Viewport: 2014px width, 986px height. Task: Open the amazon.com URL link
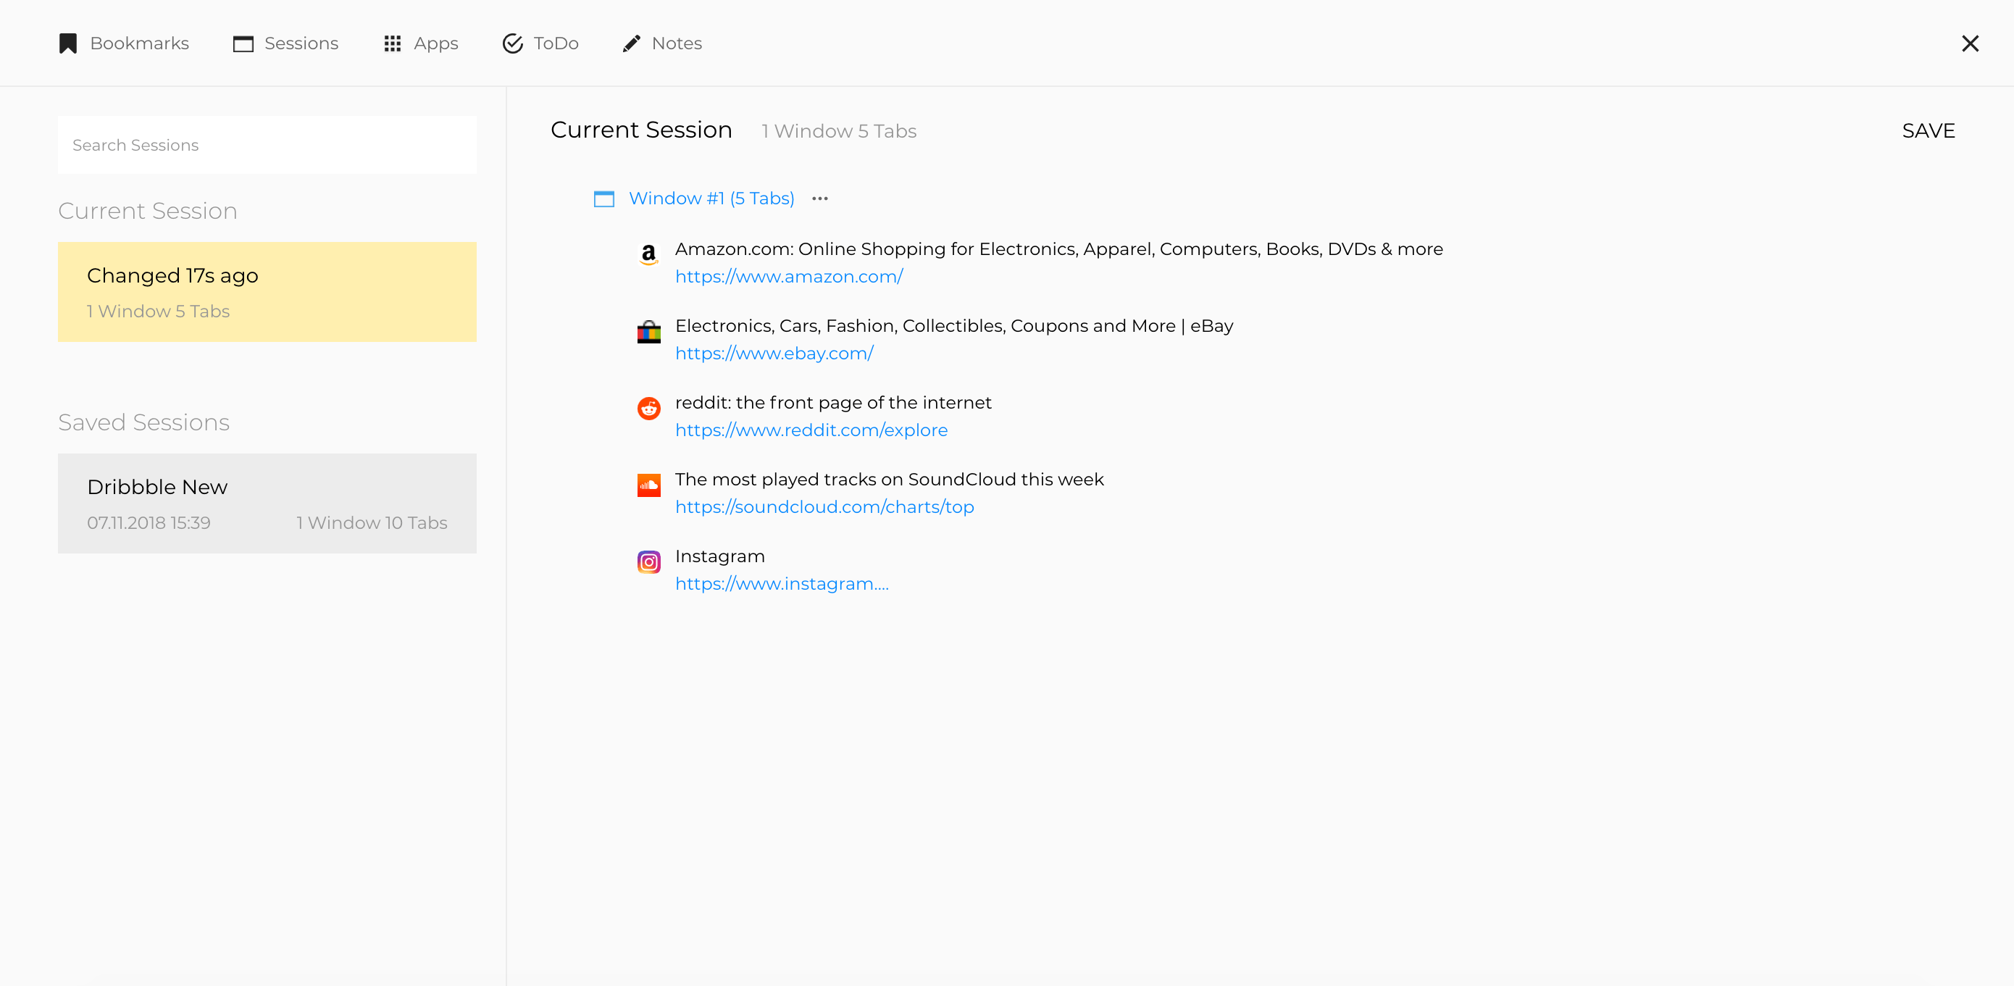788,277
